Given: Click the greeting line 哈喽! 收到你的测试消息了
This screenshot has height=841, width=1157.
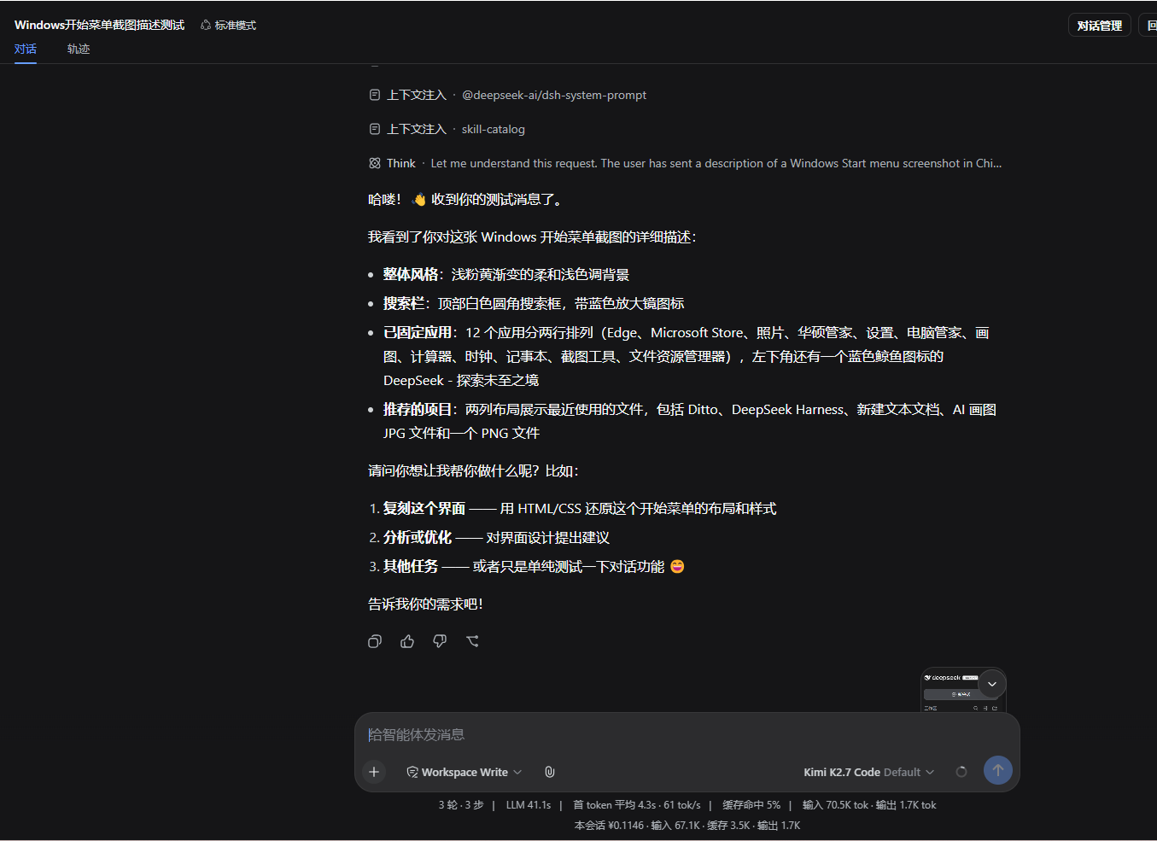Looking at the screenshot, I should coord(465,199).
